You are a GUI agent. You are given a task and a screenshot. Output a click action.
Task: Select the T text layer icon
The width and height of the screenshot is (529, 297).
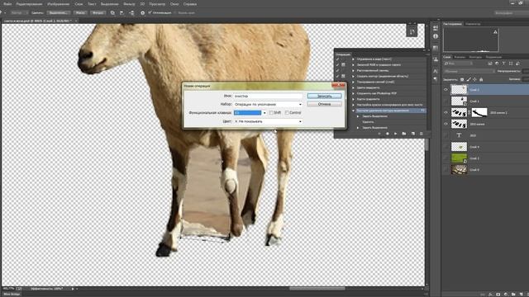[459, 135]
